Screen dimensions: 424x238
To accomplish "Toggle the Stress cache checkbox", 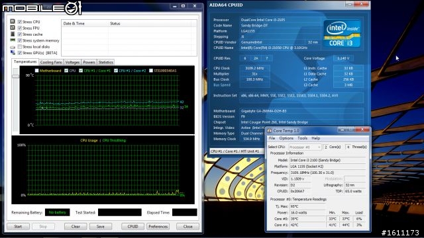I will 19,34.
